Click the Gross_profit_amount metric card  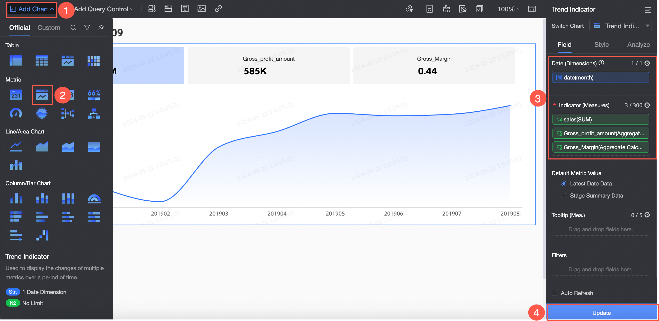coord(269,66)
